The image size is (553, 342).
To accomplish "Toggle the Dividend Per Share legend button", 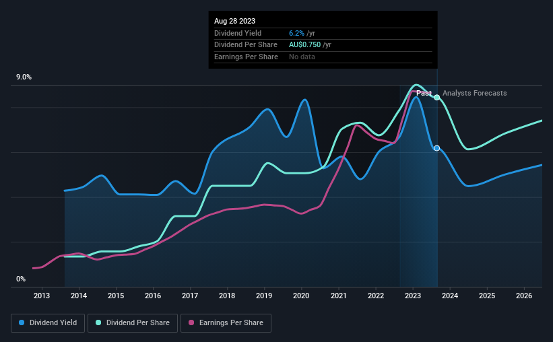I will tap(133, 323).
